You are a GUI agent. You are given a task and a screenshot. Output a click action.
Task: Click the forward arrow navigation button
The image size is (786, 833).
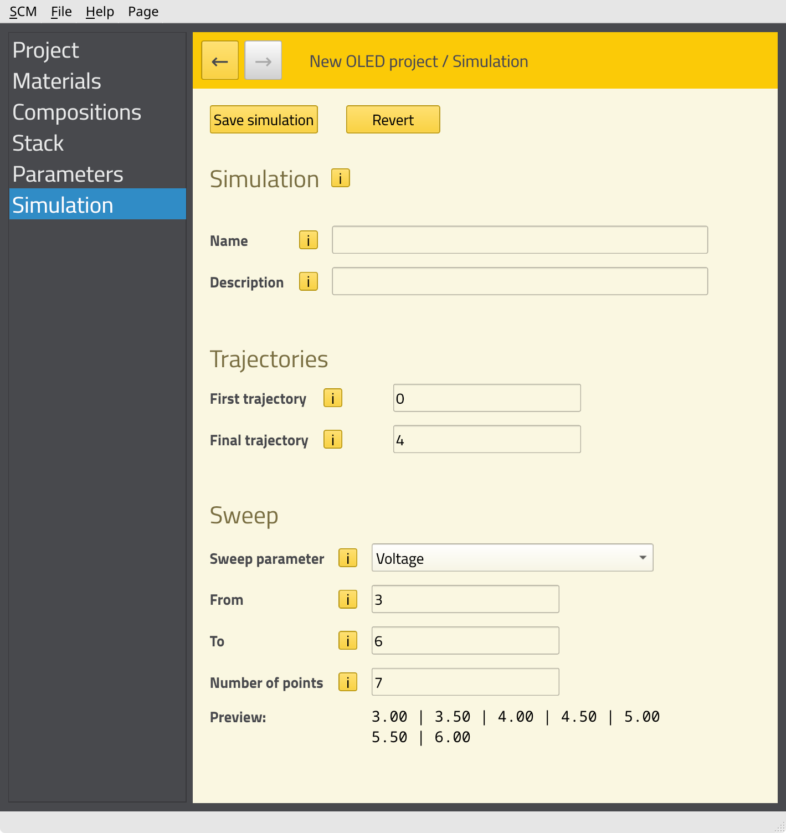263,60
